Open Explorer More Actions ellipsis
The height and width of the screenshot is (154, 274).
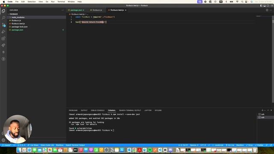[63, 10]
